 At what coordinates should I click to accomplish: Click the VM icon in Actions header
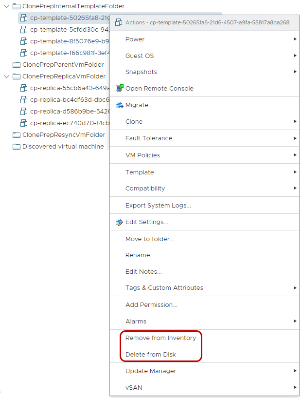point(118,22)
